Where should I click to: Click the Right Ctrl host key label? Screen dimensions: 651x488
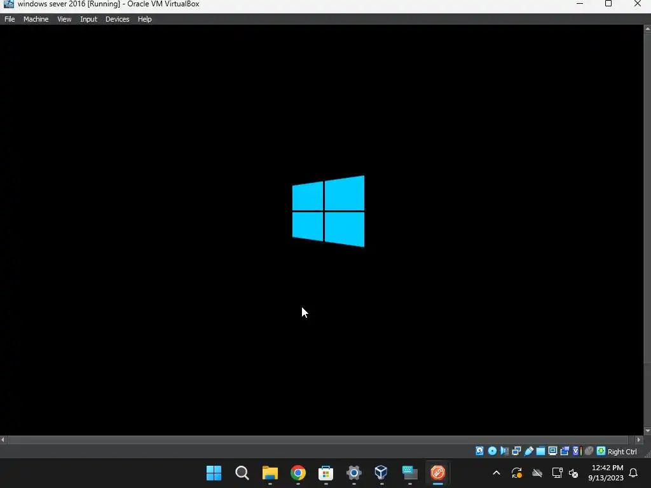coord(622,452)
